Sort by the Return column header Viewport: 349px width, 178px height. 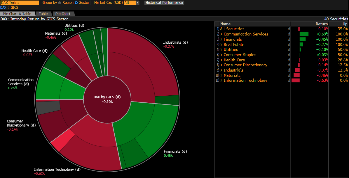(322, 24)
